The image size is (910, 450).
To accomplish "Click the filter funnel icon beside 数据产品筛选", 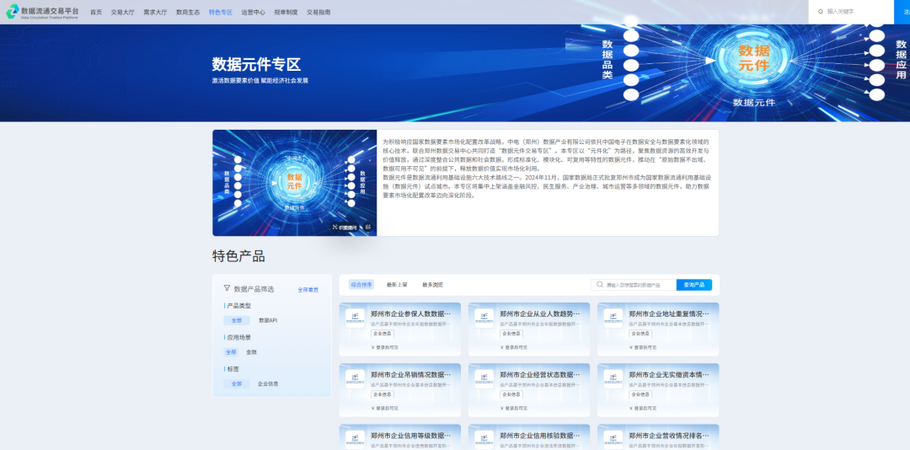I will tap(227, 288).
